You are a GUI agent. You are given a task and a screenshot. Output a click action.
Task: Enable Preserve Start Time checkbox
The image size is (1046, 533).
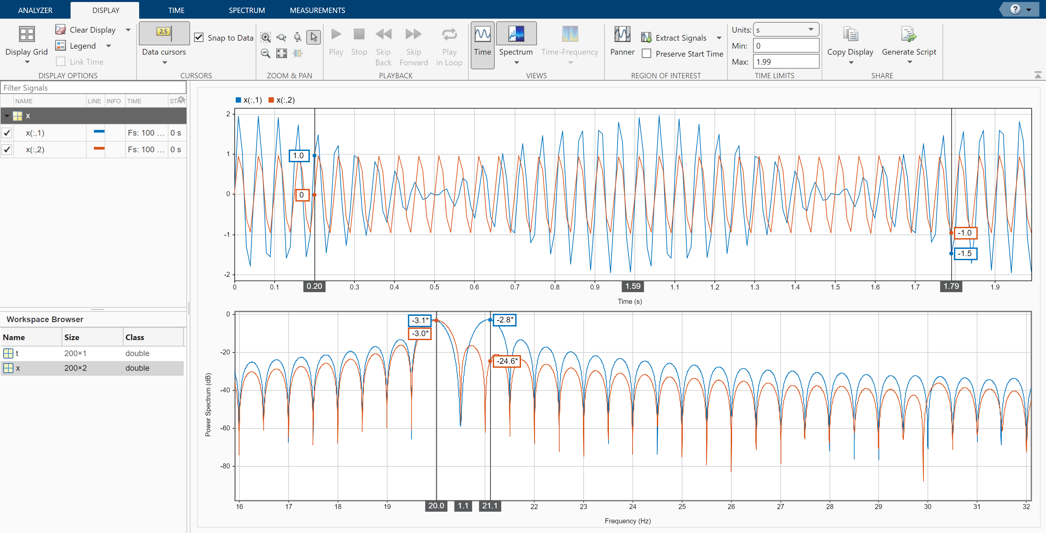647,54
